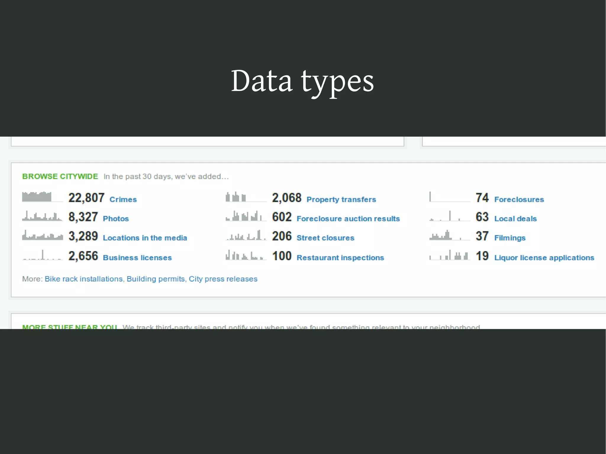This screenshot has height=454, width=606.
Task: Click the Crimes sparkline chart
Action: (x=42, y=197)
